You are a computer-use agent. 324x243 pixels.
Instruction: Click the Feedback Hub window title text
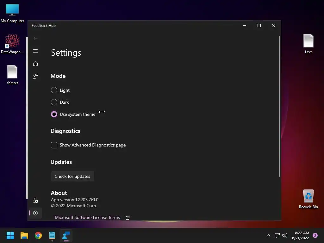pyautogui.click(x=44, y=26)
